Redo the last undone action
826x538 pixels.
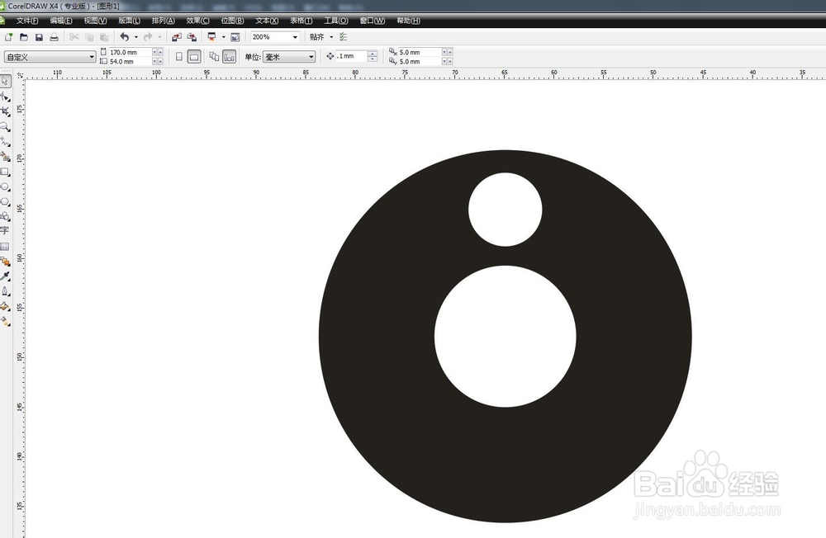coord(148,37)
